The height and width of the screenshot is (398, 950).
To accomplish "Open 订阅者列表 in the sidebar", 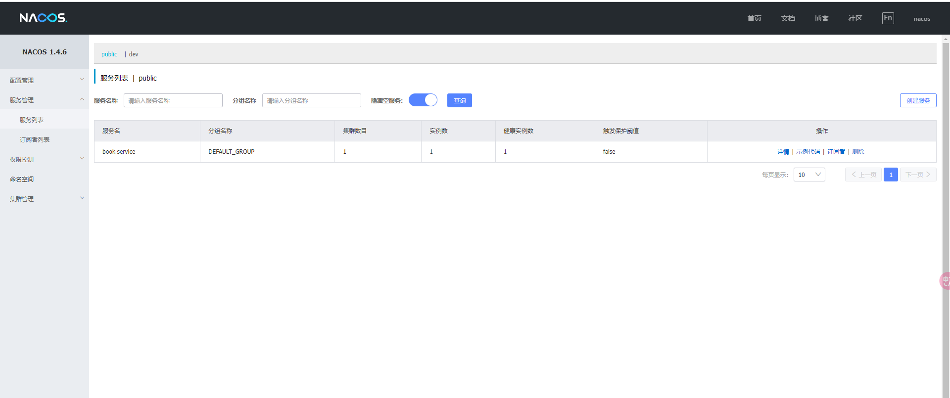I will (x=35, y=140).
